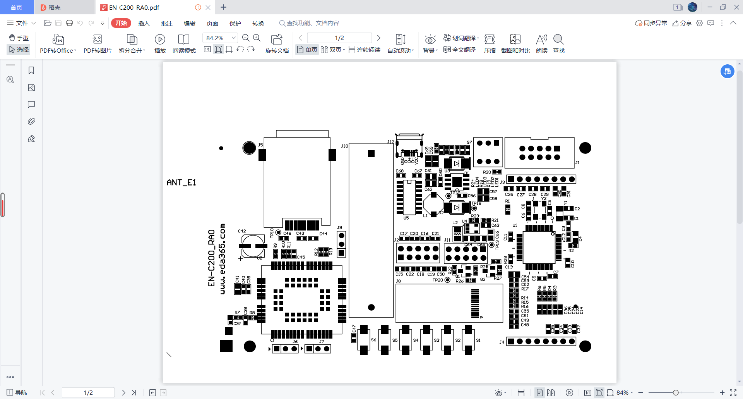The width and height of the screenshot is (743, 399).
Task: Click the status bar zoom slider handle
Action: [676, 393]
